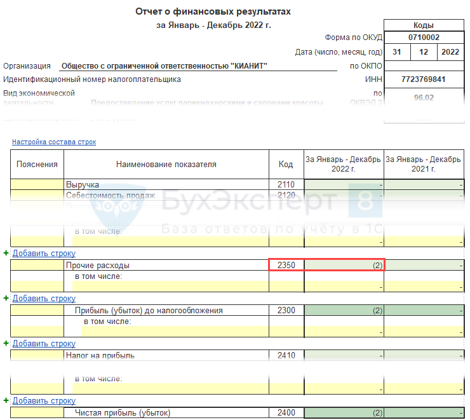This screenshot has width=470, height=420.
Task: Click the Прочие расходы row label
Action: point(97,266)
